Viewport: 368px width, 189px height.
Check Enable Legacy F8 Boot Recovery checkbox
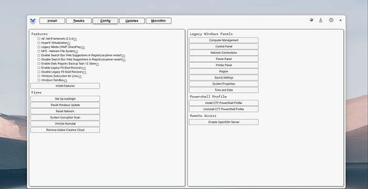click(39, 68)
